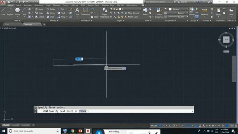Expand the Layers panel
Screen dimensions: 238x134
pyautogui.click(x=120, y=20)
